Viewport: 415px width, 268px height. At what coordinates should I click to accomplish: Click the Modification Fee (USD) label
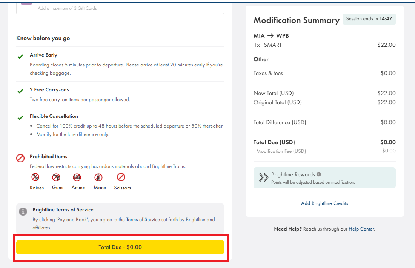tap(281, 151)
